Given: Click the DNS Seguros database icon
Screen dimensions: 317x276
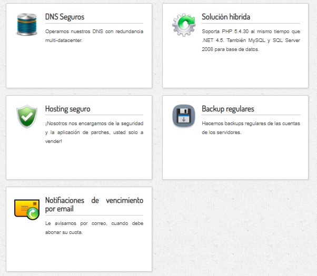Looking at the screenshot, I should pyautogui.click(x=26, y=25).
